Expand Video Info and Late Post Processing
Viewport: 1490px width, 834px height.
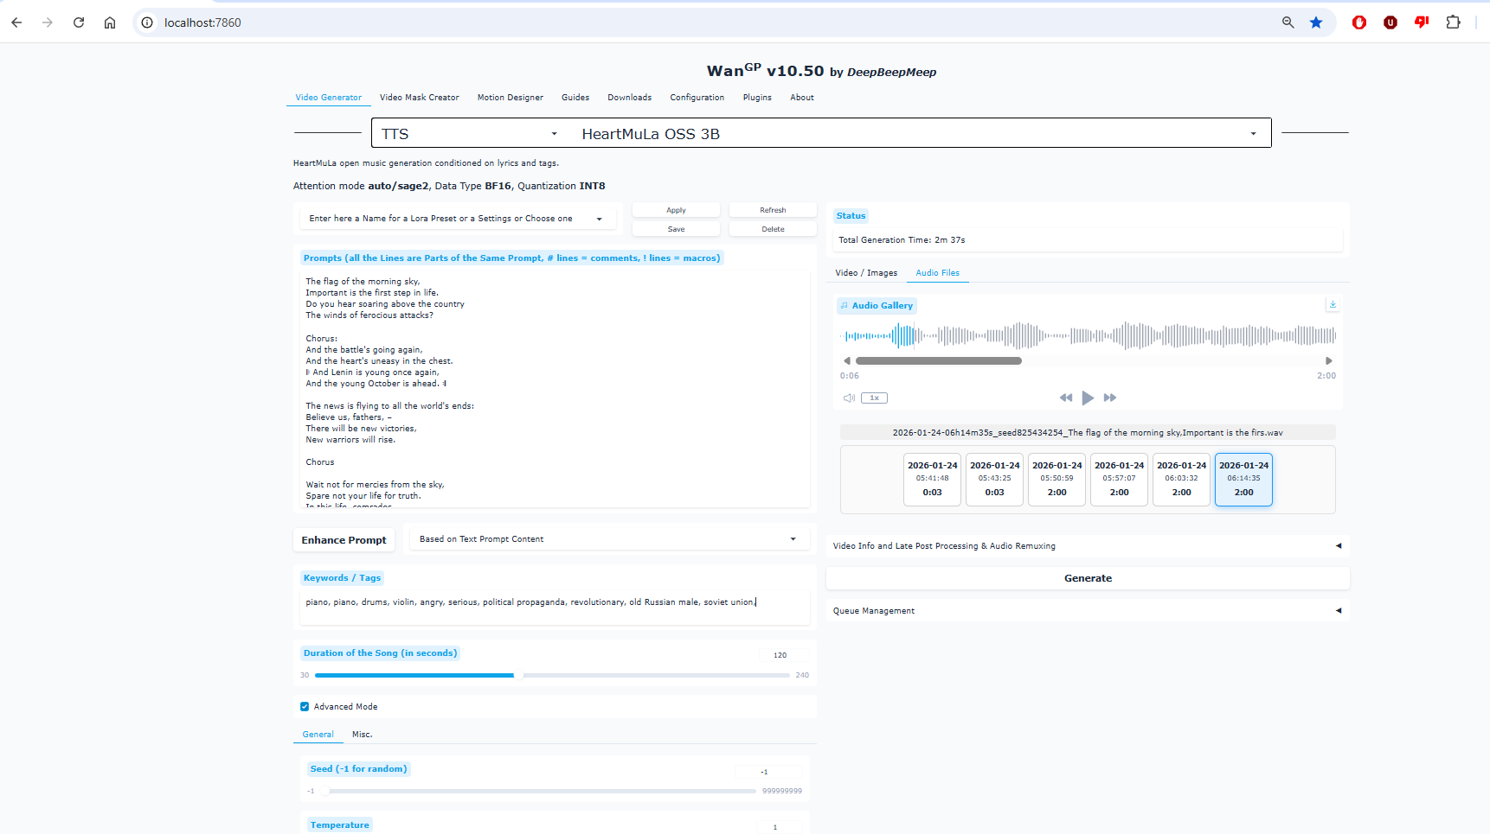coord(1088,546)
